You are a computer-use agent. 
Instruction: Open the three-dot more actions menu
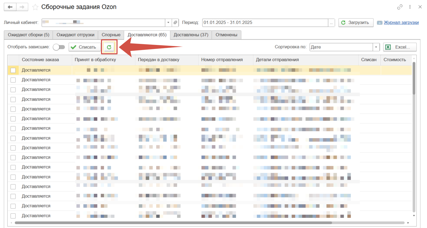pos(410,7)
